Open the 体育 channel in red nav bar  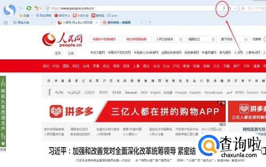tap(206, 66)
